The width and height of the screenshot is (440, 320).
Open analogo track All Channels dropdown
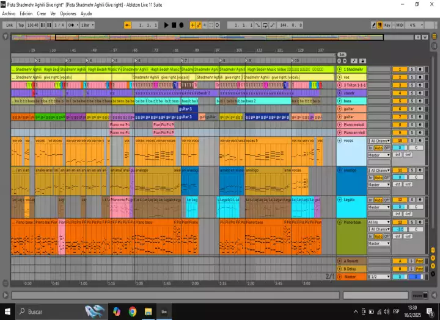[379, 170]
